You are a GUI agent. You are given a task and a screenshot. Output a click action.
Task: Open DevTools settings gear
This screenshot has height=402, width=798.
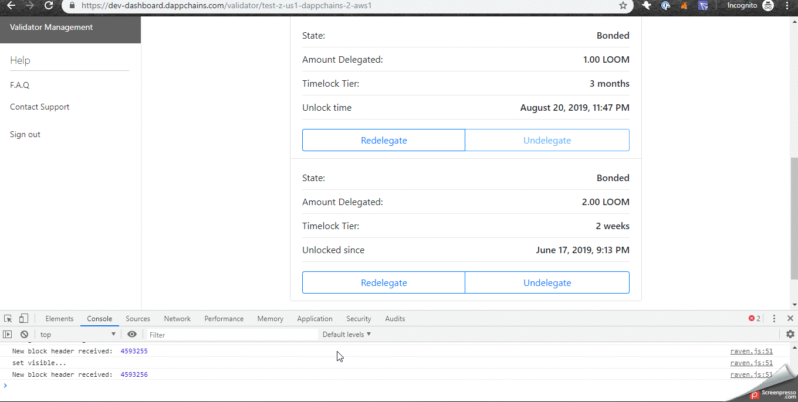[x=790, y=334]
